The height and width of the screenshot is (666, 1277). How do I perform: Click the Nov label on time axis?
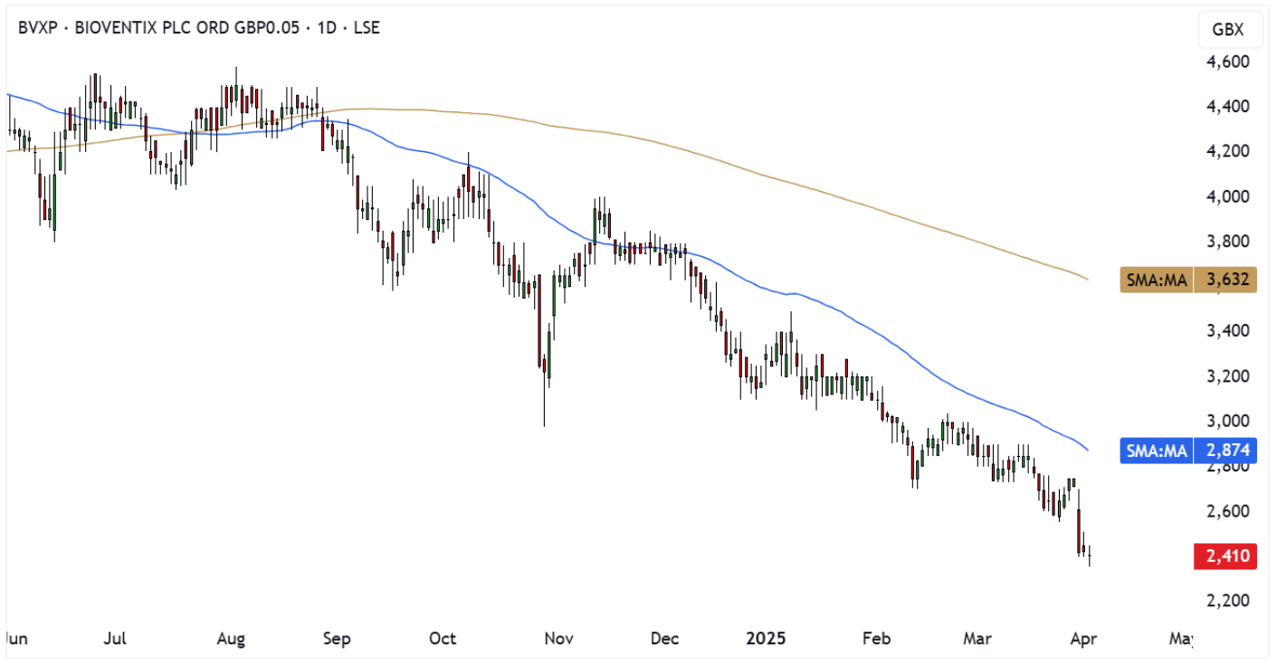559,639
